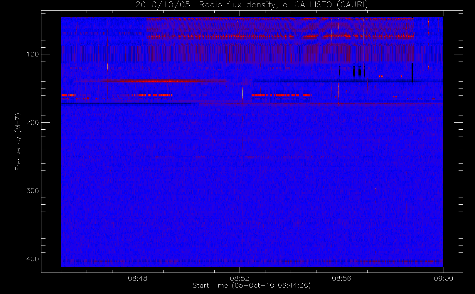Select the "Frequency (MHZ)" y-axis label
The width and height of the screenshot is (475, 294).
click(18, 142)
